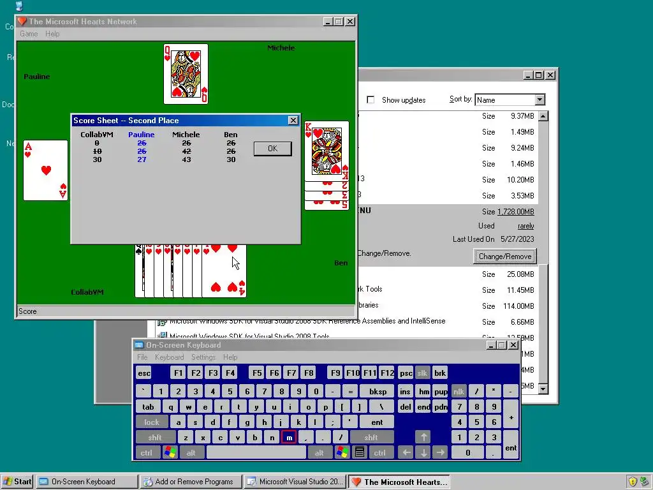Toggle the nlk num lock key
The width and height of the screenshot is (653, 490).
tap(459, 391)
